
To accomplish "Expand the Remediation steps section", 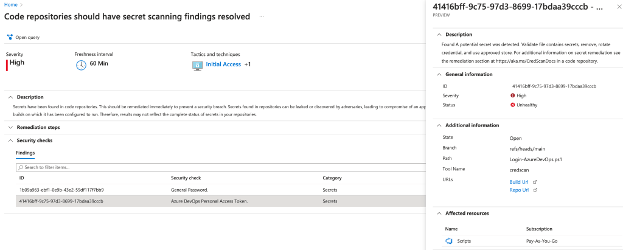I will pyautogui.click(x=10, y=127).
